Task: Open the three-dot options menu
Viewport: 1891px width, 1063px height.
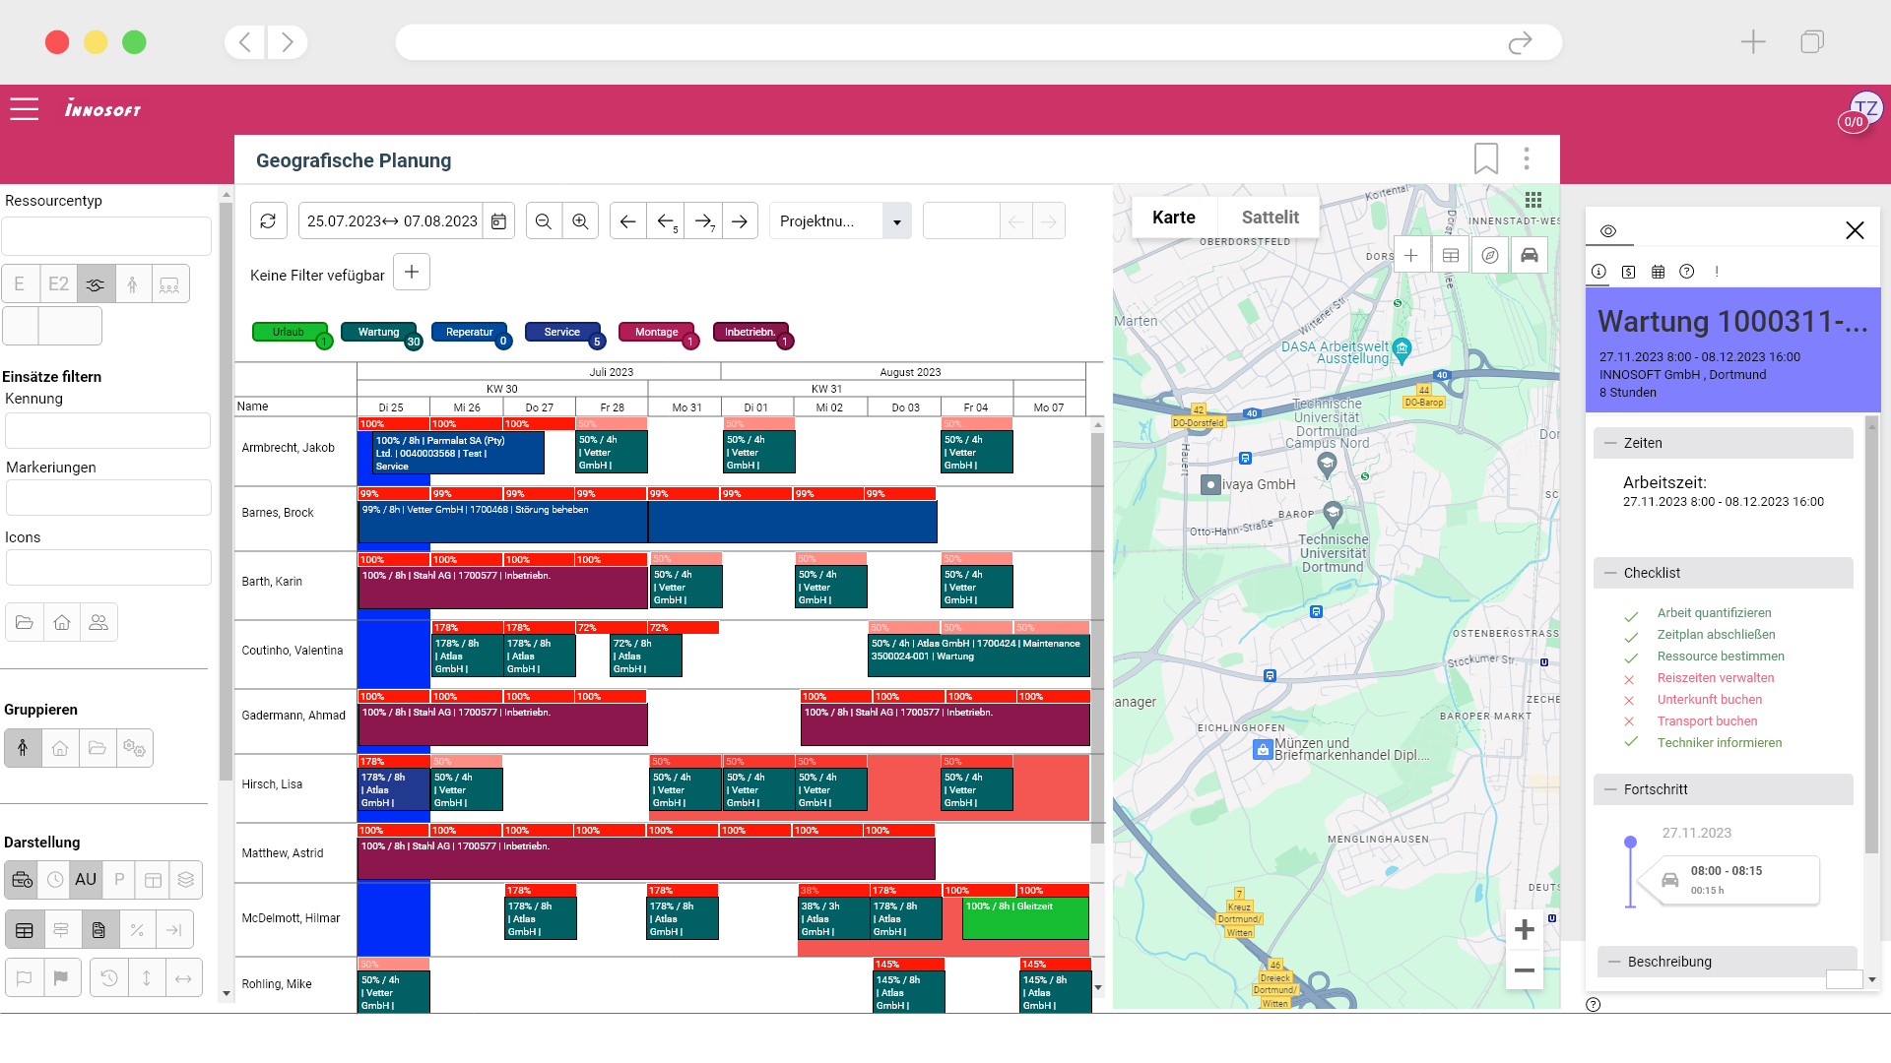Action: (x=1527, y=158)
